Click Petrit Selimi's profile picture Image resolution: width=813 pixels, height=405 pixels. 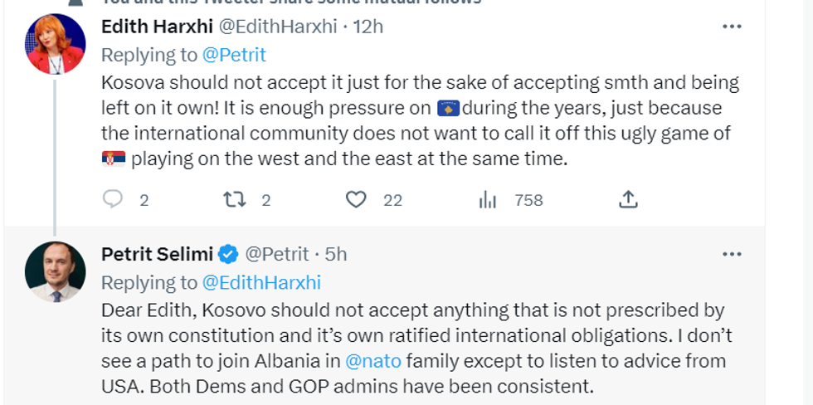(55, 271)
